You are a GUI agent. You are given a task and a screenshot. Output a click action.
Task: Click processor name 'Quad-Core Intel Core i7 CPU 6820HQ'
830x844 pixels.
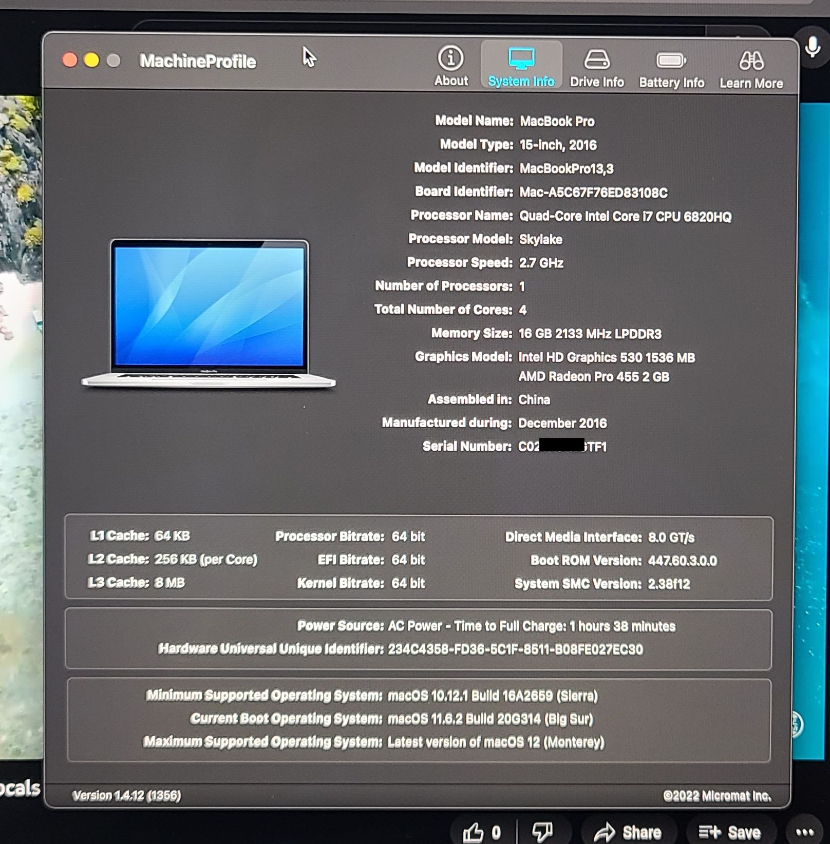pos(625,216)
